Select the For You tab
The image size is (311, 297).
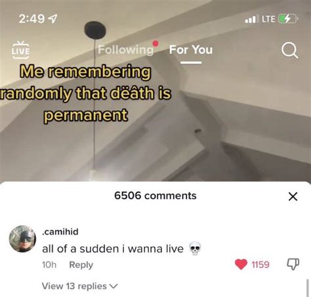click(x=191, y=50)
